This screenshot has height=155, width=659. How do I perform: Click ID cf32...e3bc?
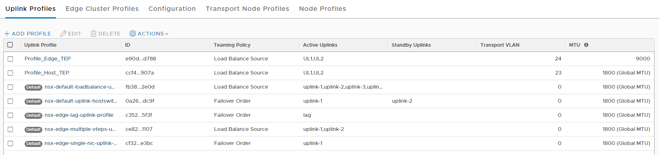139,143
